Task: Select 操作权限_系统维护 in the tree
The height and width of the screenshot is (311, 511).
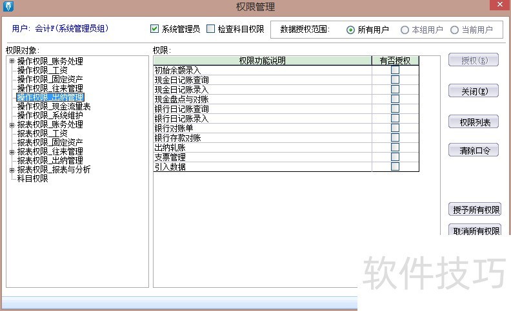Action: point(50,115)
